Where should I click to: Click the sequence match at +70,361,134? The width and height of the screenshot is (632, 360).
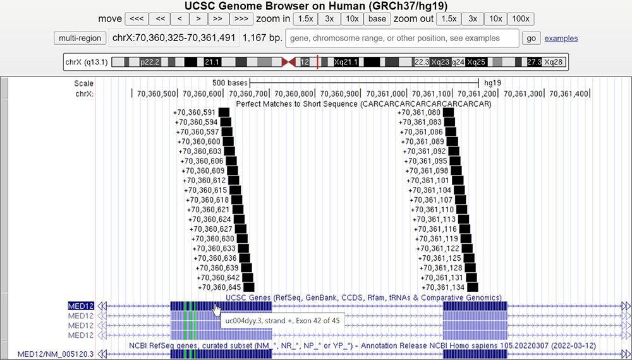[472, 287]
